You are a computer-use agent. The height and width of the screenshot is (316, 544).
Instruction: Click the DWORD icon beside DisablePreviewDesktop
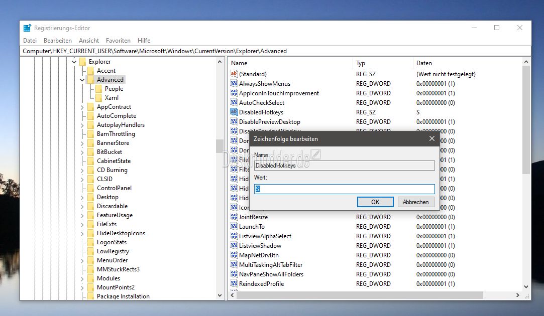pyautogui.click(x=234, y=121)
